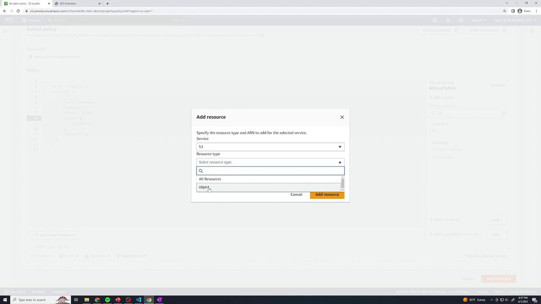Viewport: 541px width, 304px height.
Task: Open the Chrome three-dot menu
Action: pyautogui.click(x=536, y=11)
